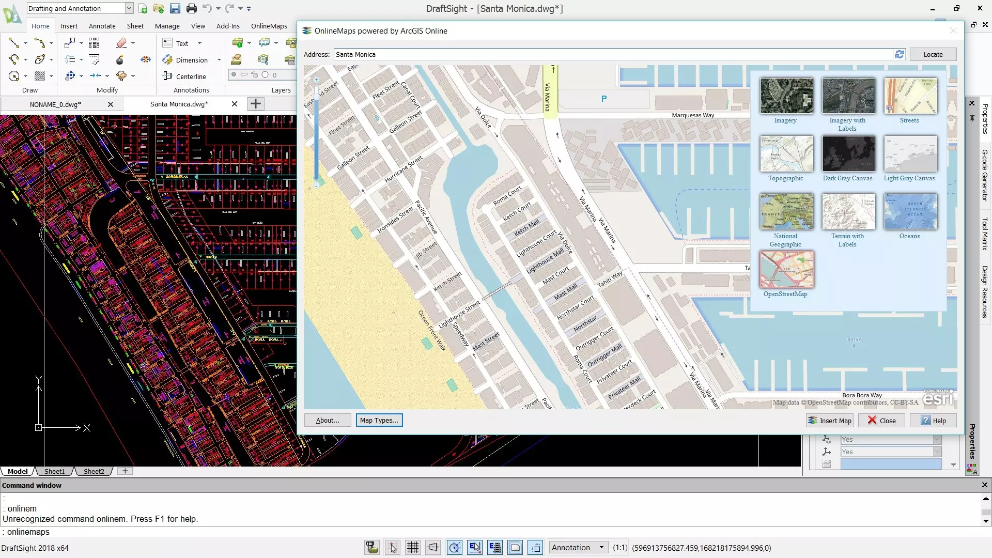
Task: Select the Ellipse draw tool
Action: [x=40, y=59]
